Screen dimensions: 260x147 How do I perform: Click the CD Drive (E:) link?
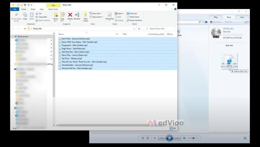point(228,28)
